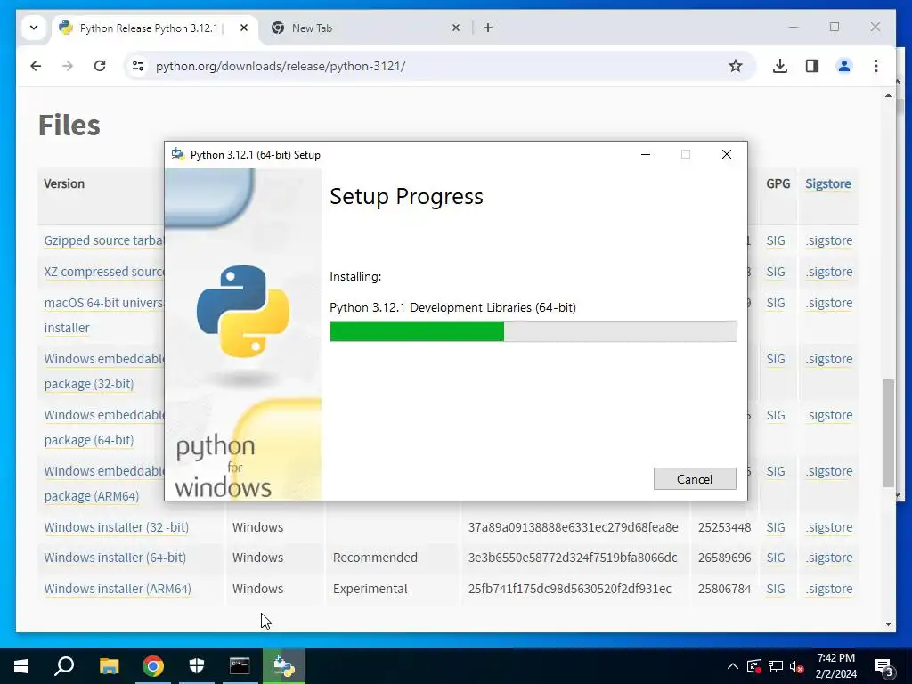The width and height of the screenshot is (912, 684).
Task: Open SIG link for Windows installer (32-bit)
Action: (776, 527)
